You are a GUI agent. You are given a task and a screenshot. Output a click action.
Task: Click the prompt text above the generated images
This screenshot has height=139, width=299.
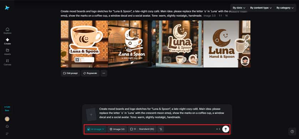tap(154, 13)
